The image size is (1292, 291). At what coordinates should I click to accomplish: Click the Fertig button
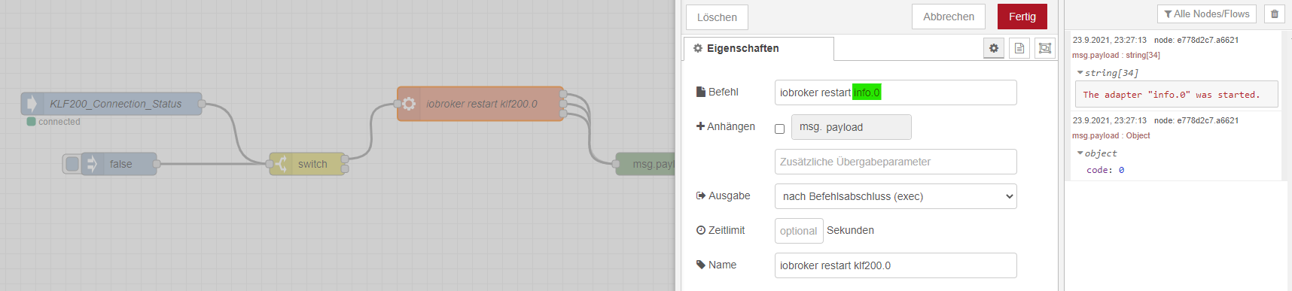coord(1022,17)
